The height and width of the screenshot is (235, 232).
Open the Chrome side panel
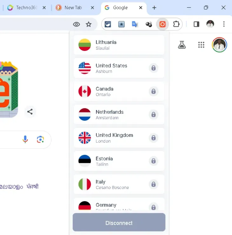[x=196, y=24]
